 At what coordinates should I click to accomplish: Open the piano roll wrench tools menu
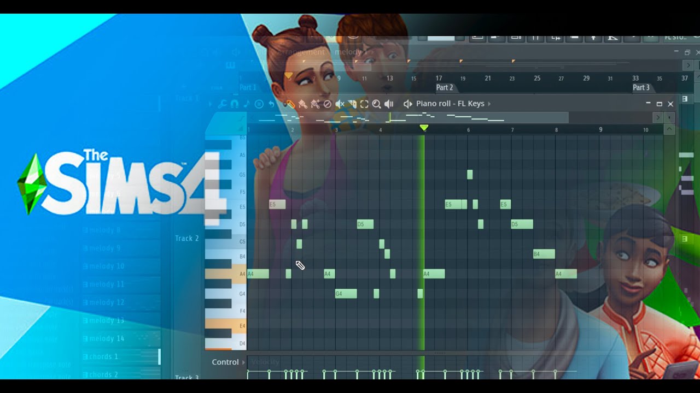(x=222, y=104)
